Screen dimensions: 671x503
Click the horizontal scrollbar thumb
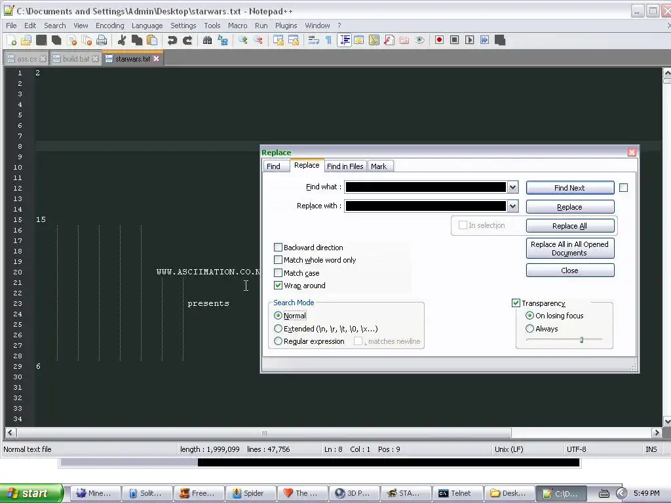pyautogui.click(x=264, y=433)
